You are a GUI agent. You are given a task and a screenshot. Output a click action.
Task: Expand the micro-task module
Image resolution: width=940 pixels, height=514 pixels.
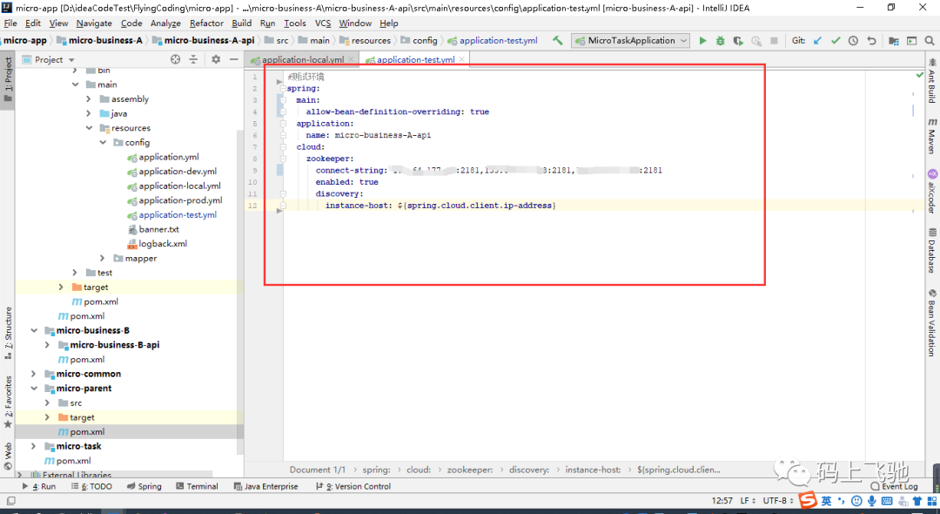pyautogui.click(x=34, y=446)
